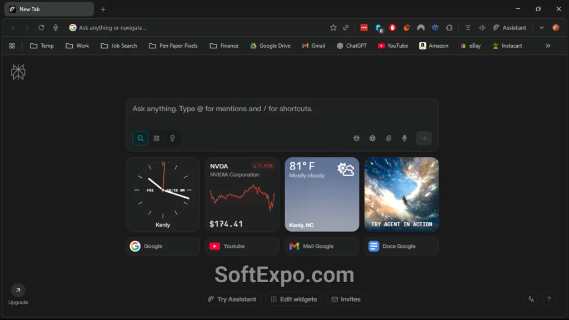Toggle the sources icon beside the magnifier
569x320 pixels.
156,138
